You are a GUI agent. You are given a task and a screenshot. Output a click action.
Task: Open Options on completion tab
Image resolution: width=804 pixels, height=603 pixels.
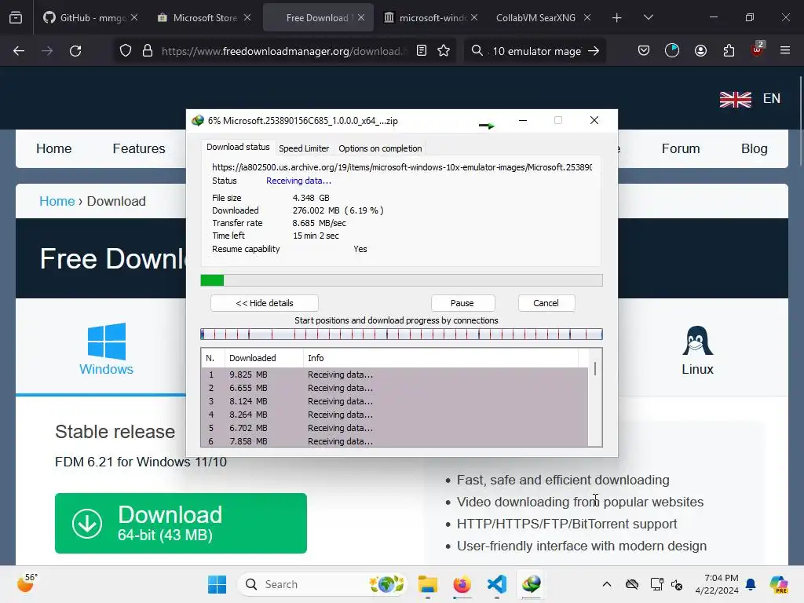tap(380, 148)
